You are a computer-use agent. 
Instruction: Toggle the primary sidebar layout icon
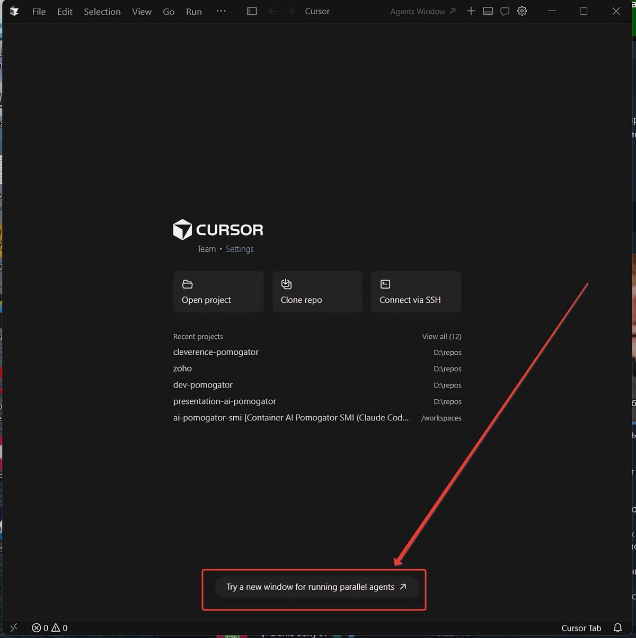click(x=252, y=11)
